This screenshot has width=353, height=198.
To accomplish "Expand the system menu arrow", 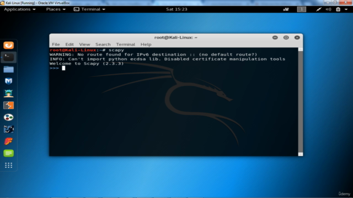I will 346,9.
